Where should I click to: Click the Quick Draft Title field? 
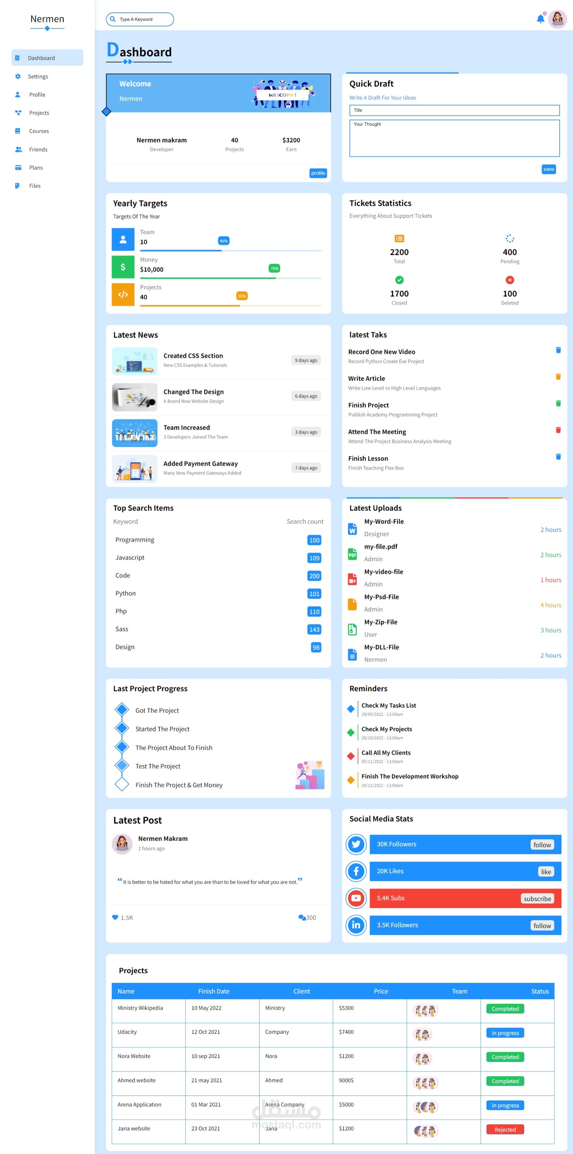[x=454, y=110]
